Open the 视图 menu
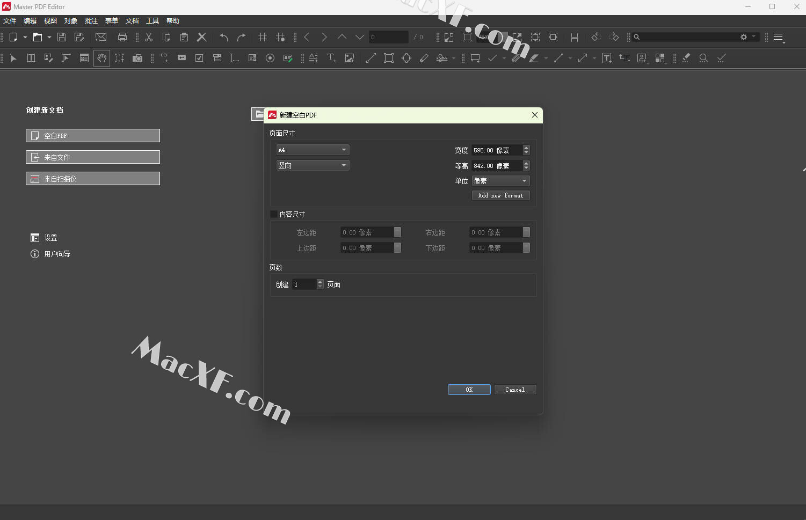Screen dimensions: 806x520 (50, 20)
